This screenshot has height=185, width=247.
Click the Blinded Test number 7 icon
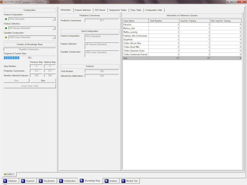pos(123,181)
